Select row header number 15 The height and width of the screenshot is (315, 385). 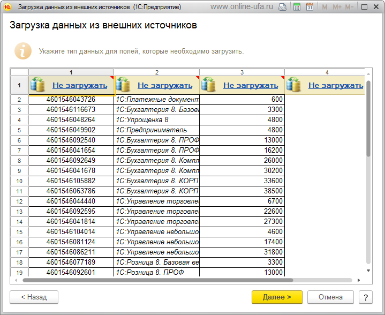coord(19,232)
